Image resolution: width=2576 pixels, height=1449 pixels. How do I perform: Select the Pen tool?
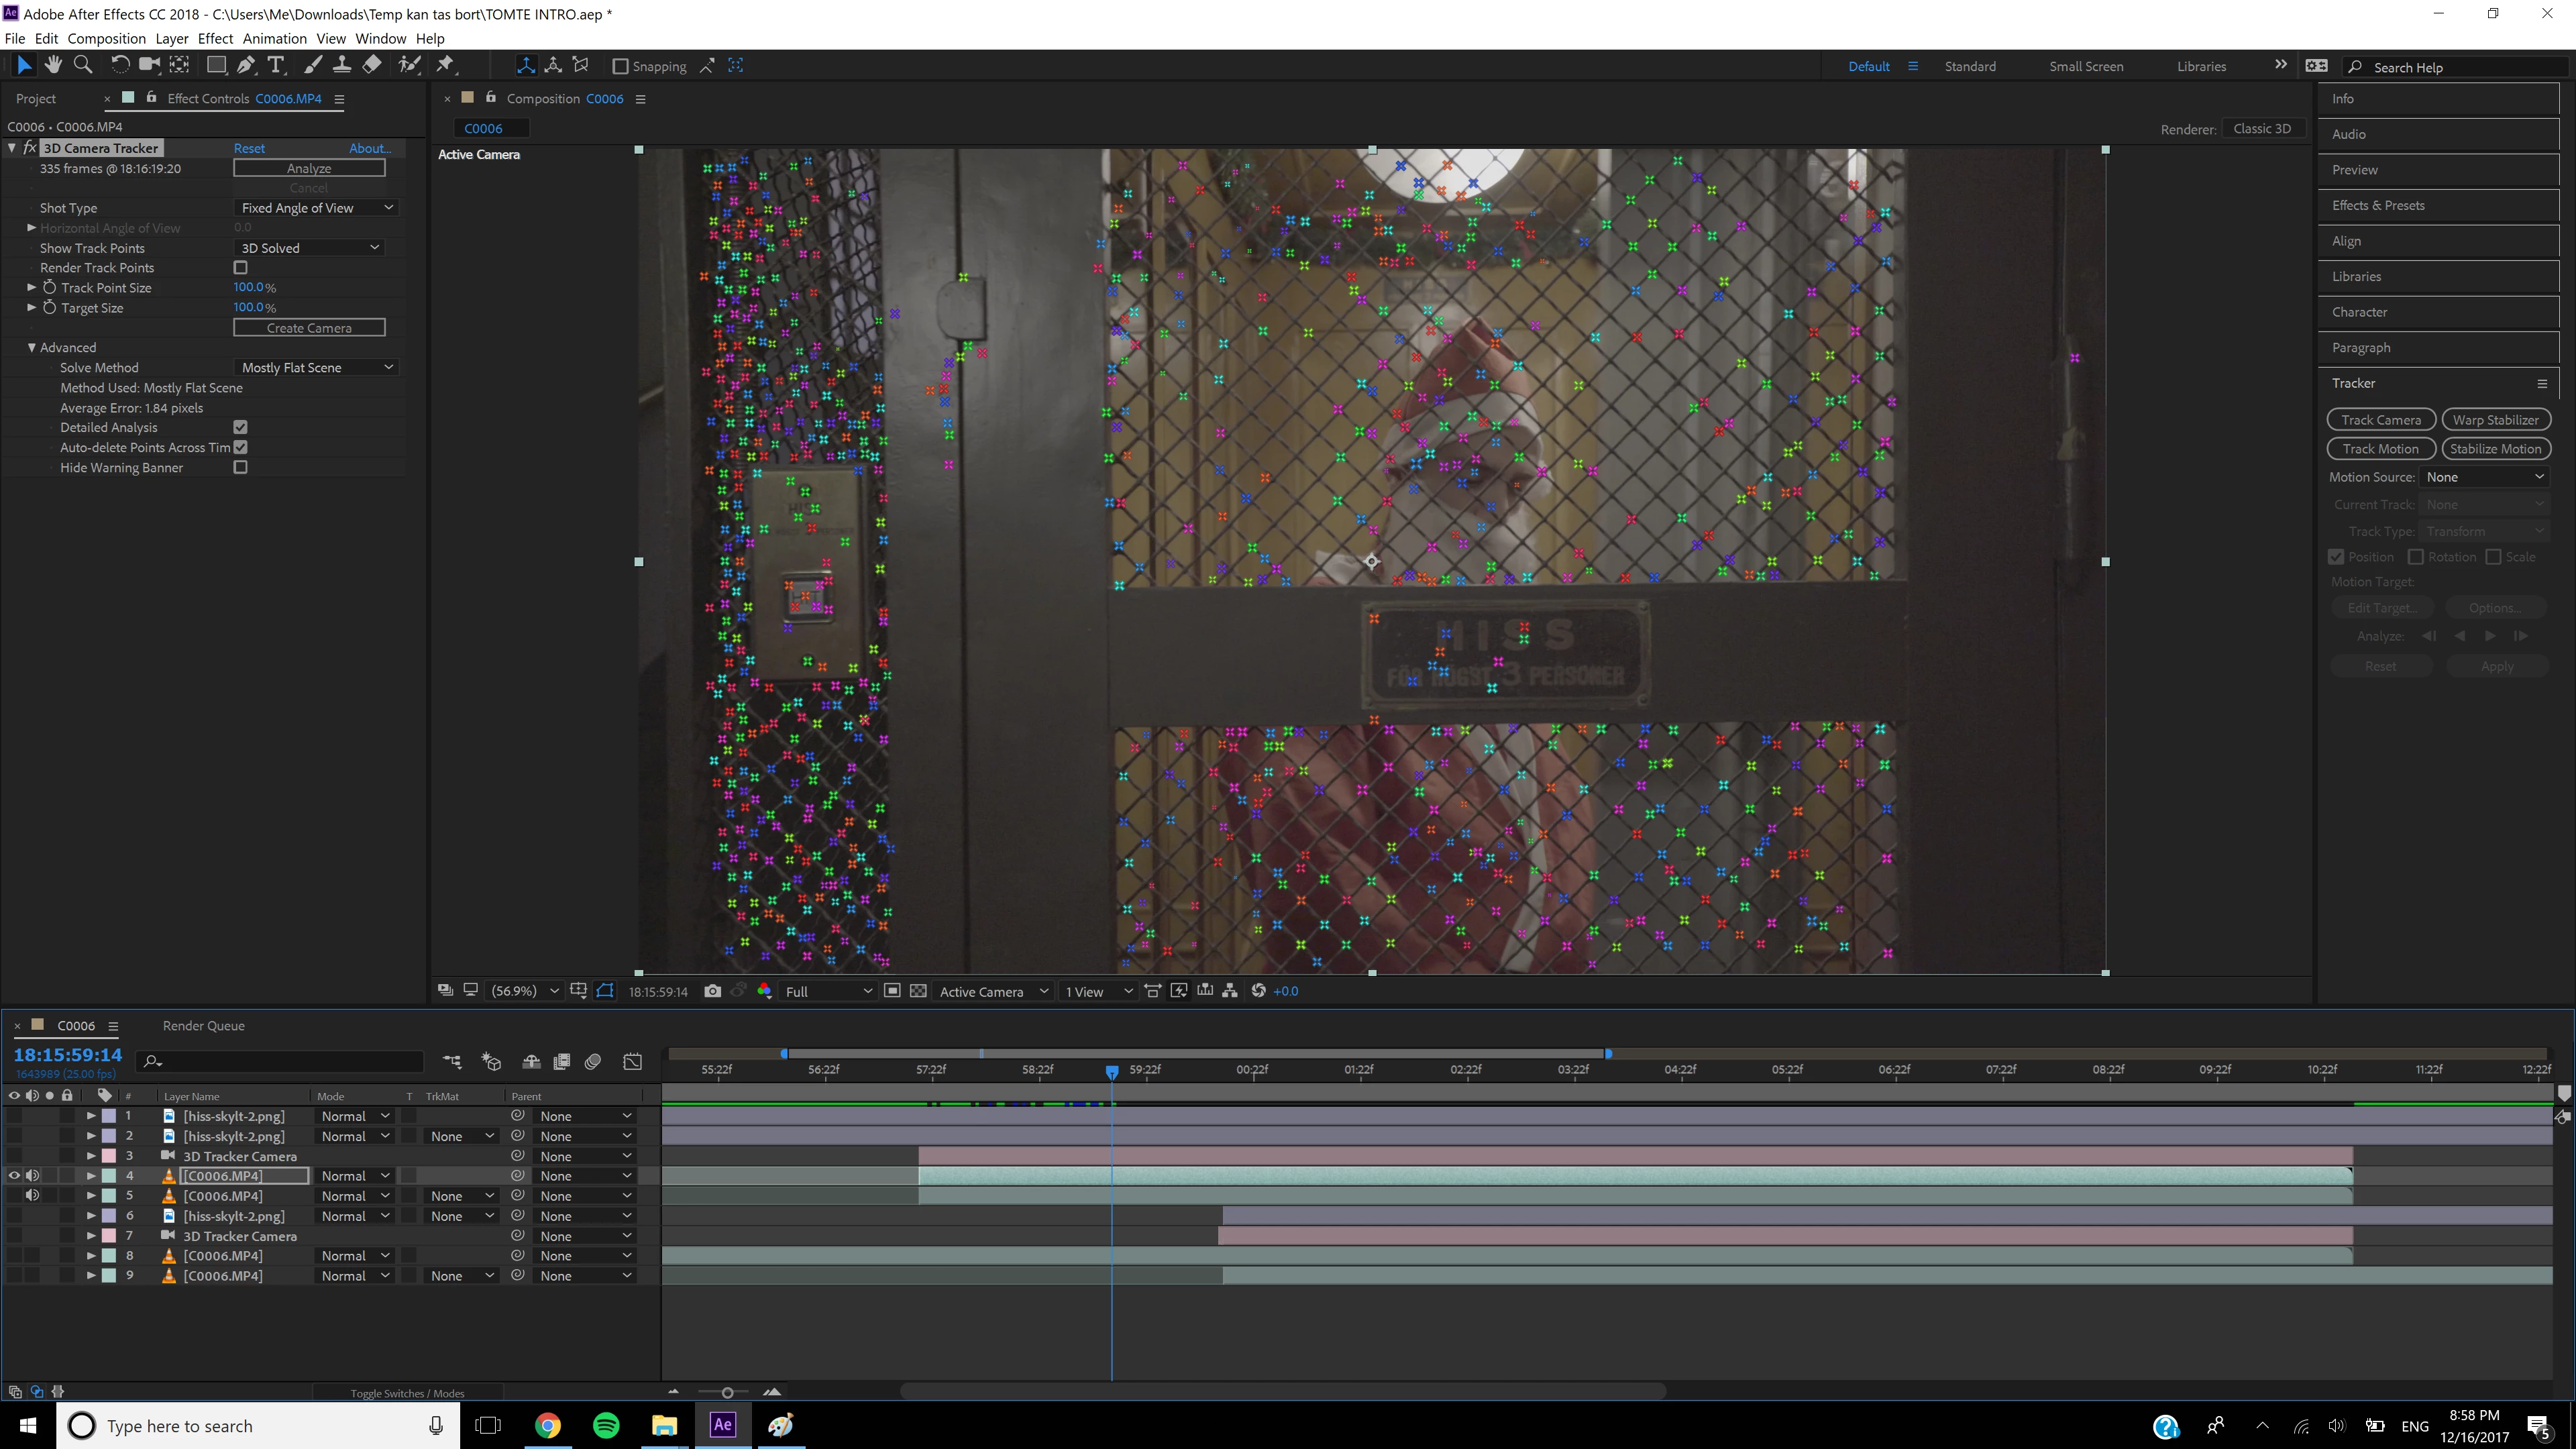[246, 65]
